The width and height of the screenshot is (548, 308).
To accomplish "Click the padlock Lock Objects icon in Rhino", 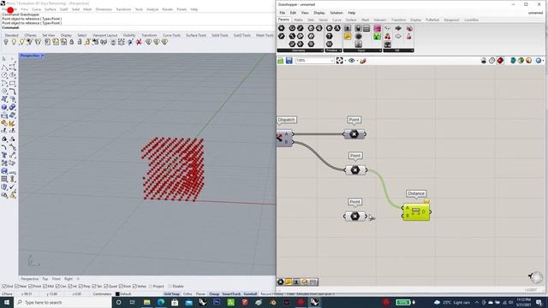I will (x=72, y=42).
